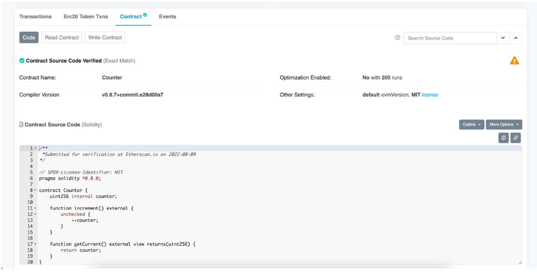Open the More Options dropdown
The width and height of the screenshot is (537, 274).
point(504,124)
